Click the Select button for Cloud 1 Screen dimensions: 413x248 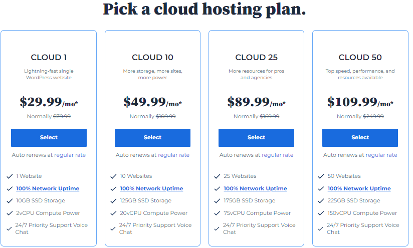pos(49,137)
